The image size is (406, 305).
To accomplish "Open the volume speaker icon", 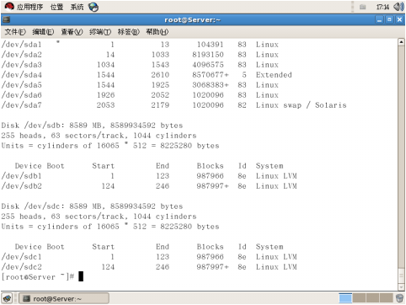I will pyautogui.click(x=398, y=7).
